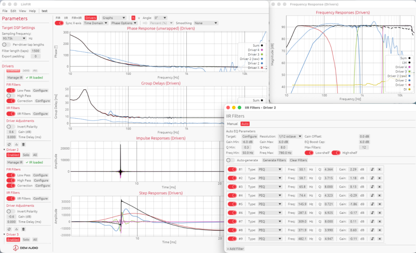
Task: Click the Filter length (taps) input field
Action: 35,51
